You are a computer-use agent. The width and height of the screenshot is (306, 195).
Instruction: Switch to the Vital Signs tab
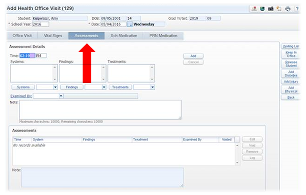53,36
